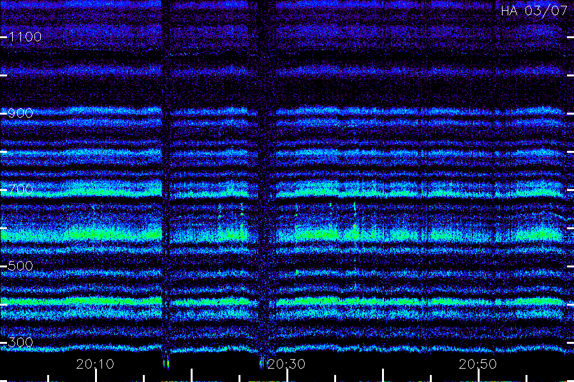The image size is (574, 382).
Task: Click the 20:10 time axis label
Action: (95, 364)
